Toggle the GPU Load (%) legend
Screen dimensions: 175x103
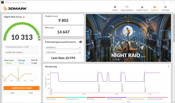(96, 98)
